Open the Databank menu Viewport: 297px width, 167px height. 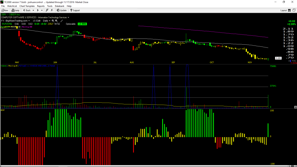[x=59, y=6]
